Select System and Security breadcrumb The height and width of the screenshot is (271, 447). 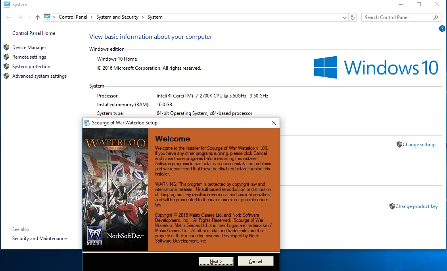pyautogui.click(x=117, y=17)
